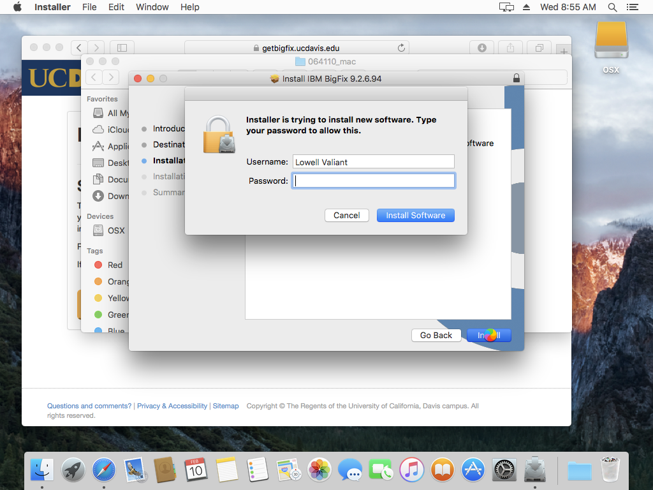The image size is (653, 490).
Task: Select Documents in Finder sidebar
Action: [111, 179]
